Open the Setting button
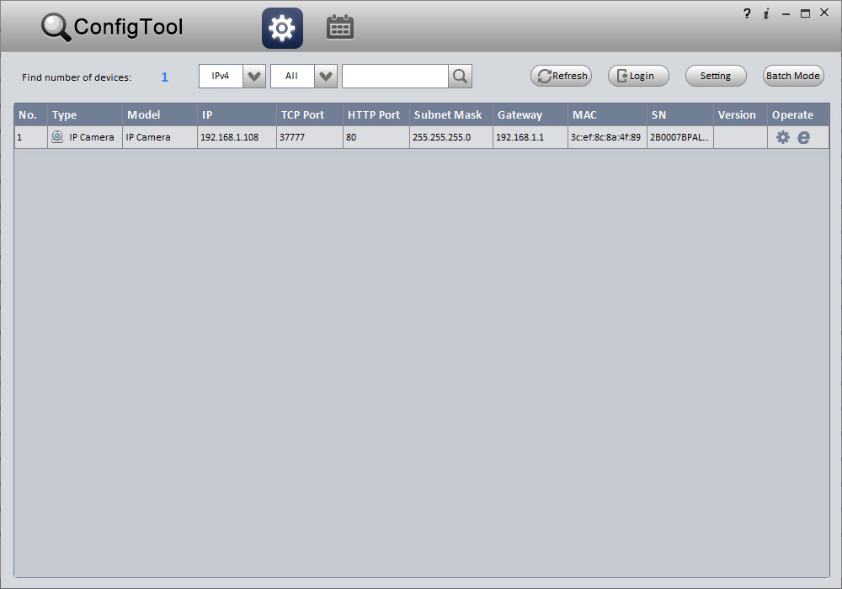Screen dimensions: 842x589 (x=716, y=76)
